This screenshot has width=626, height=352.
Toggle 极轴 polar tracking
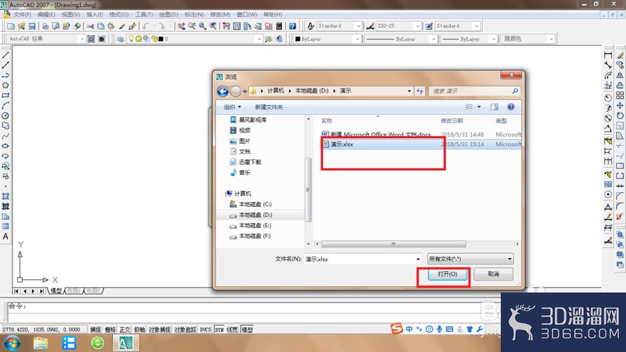(x=140, y=329)
